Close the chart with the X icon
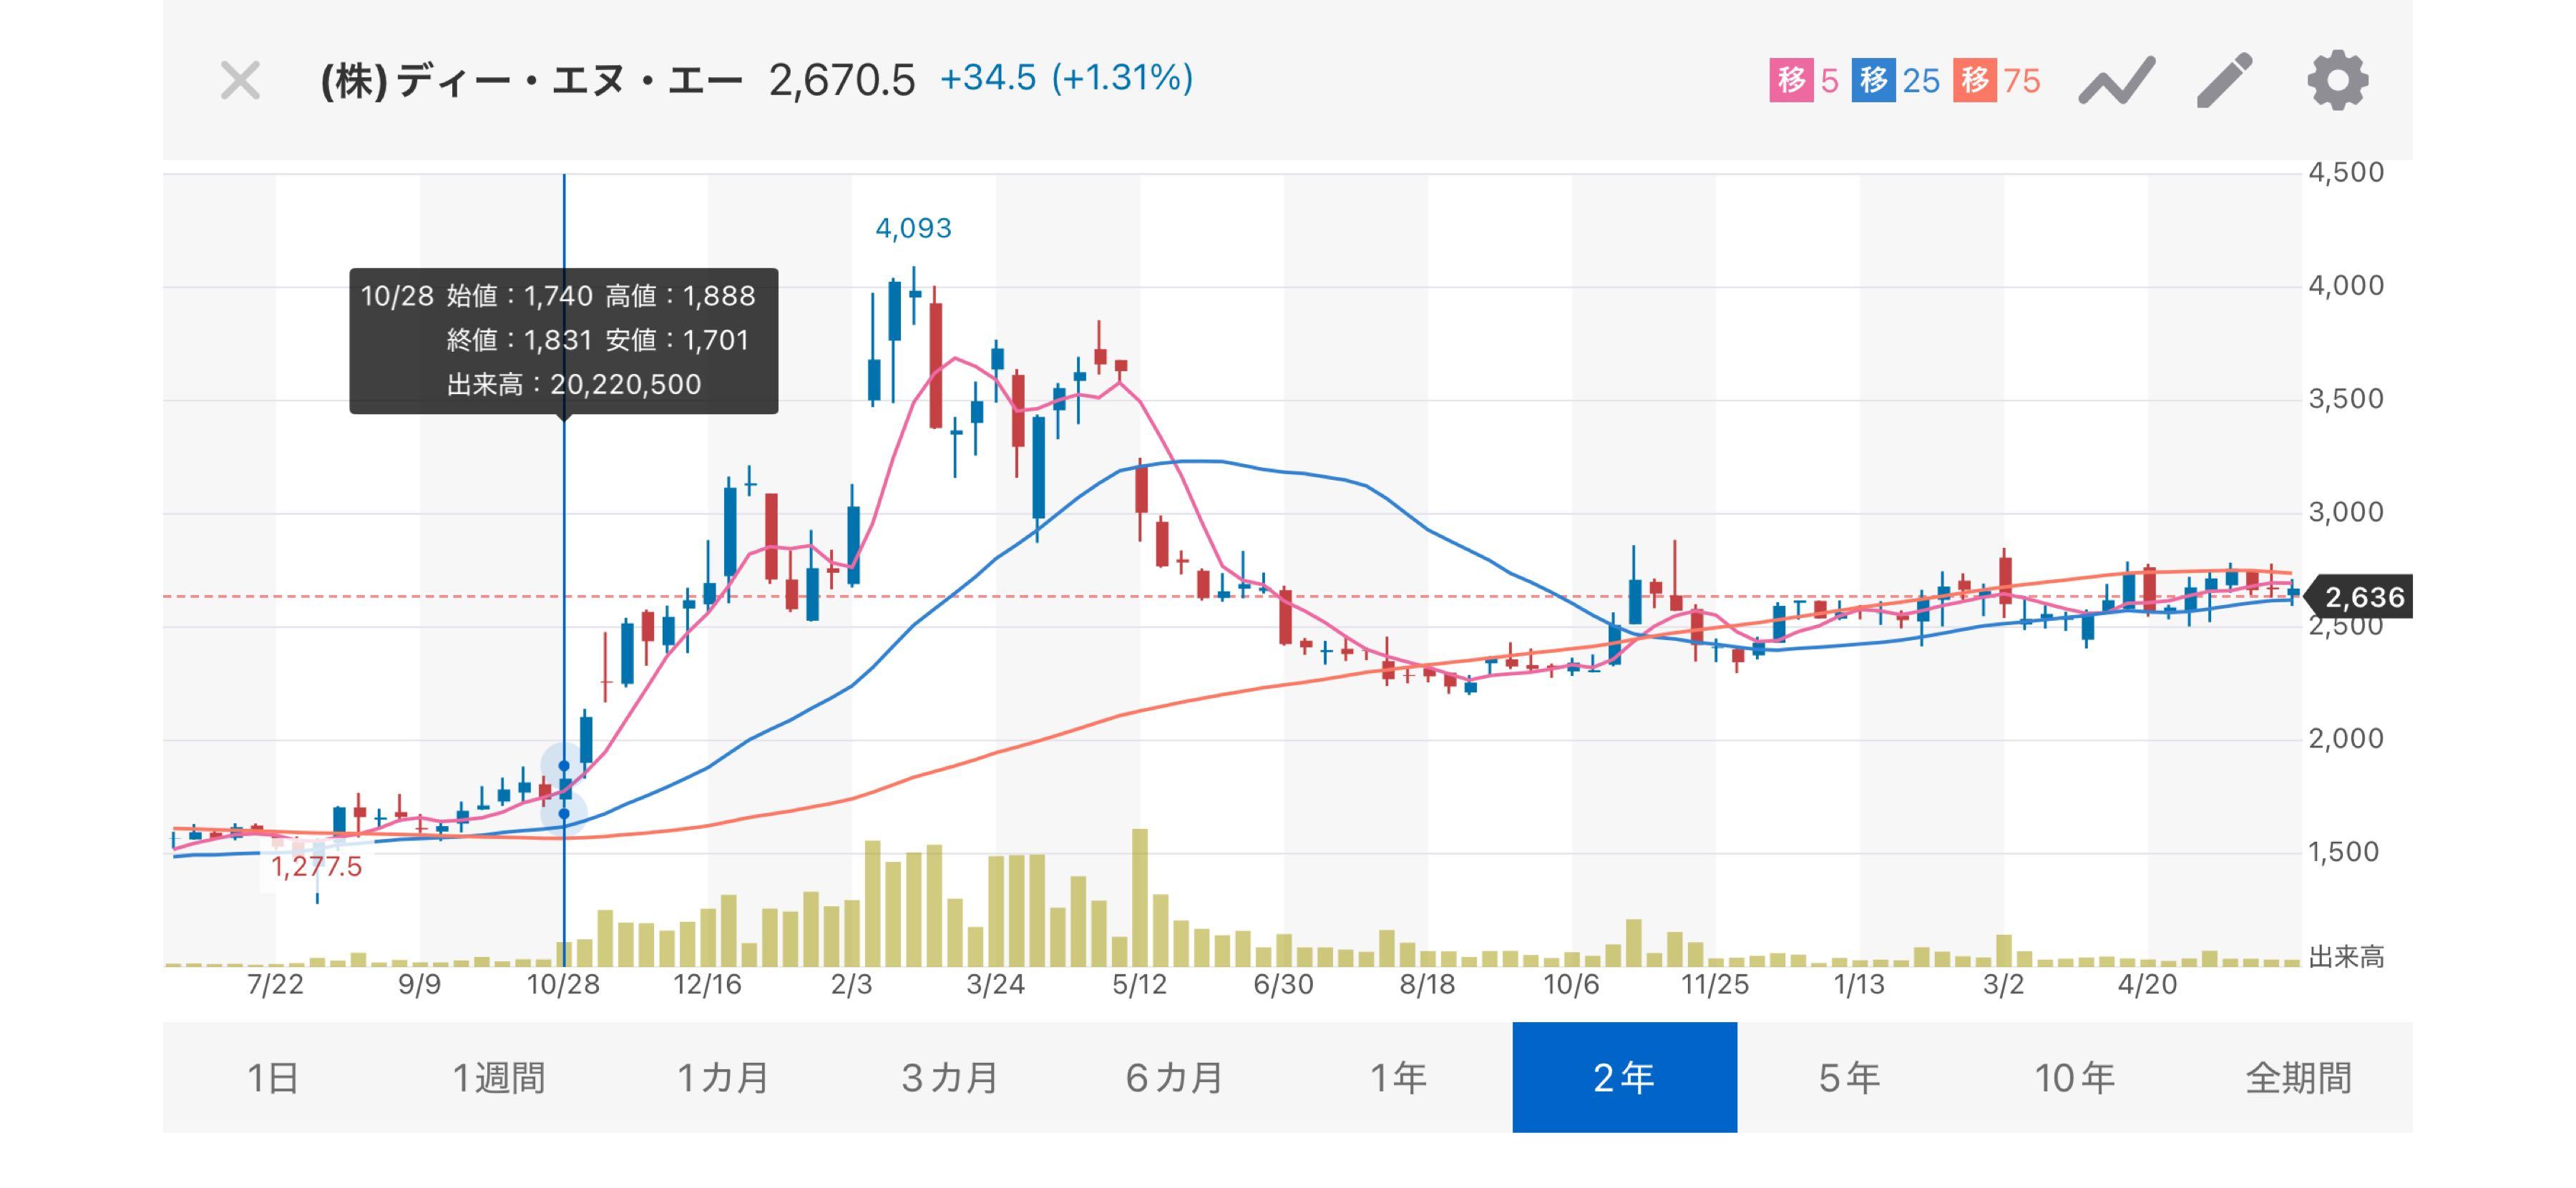 (240, 80)
